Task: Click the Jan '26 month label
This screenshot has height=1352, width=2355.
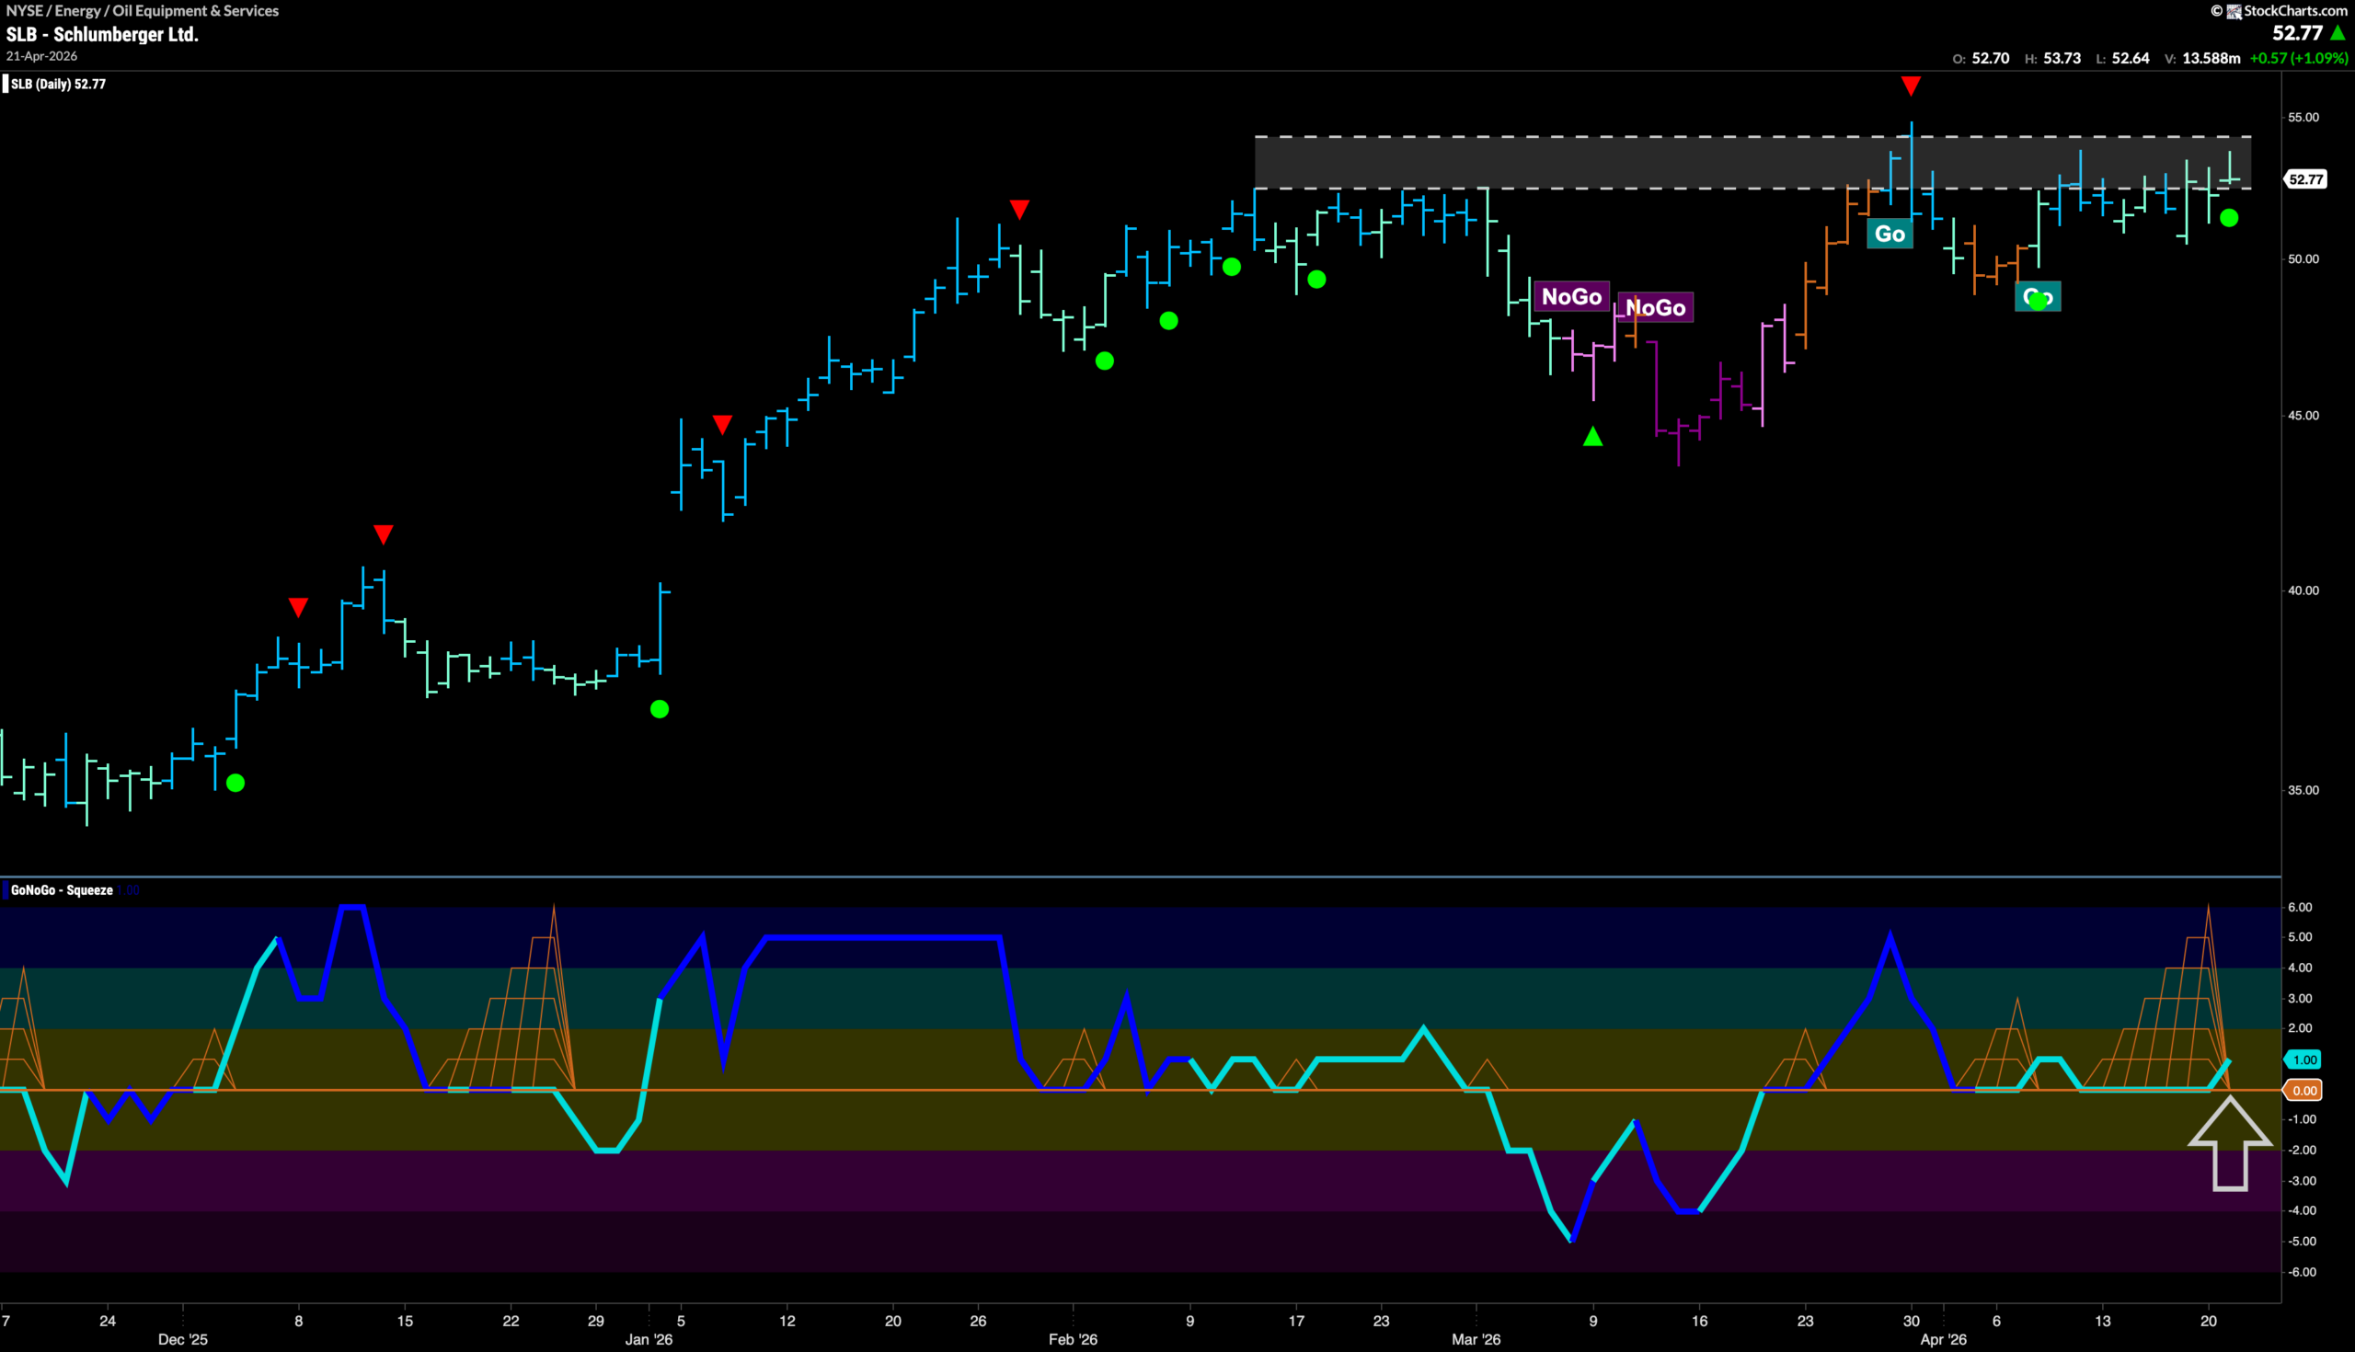Action: pyautogui.click(x=649, y=1340)
